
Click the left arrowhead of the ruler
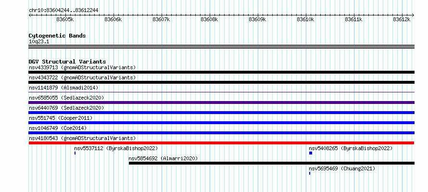click(30, 15)
